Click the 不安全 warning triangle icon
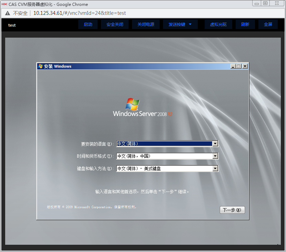 pyautogui.click(x=8, y=13)
